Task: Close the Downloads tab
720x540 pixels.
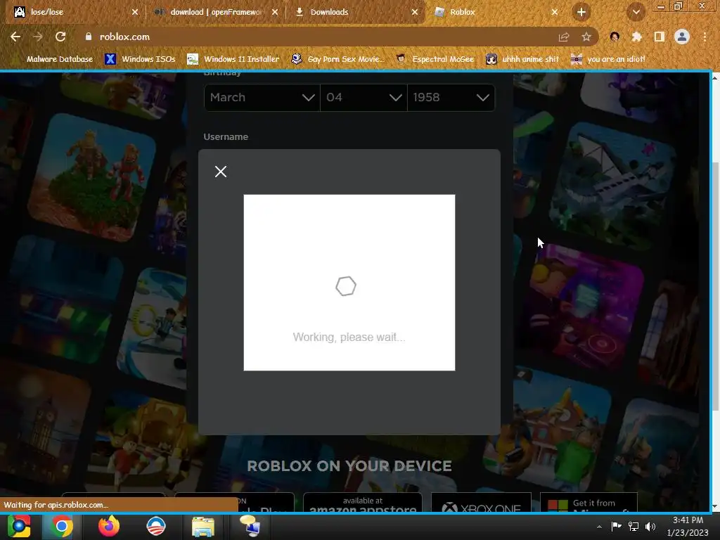Action: point(415,12)
